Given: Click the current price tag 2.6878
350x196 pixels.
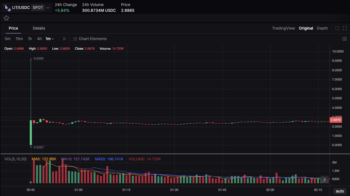Looking at the screenshot, I should tap(336, 120).
